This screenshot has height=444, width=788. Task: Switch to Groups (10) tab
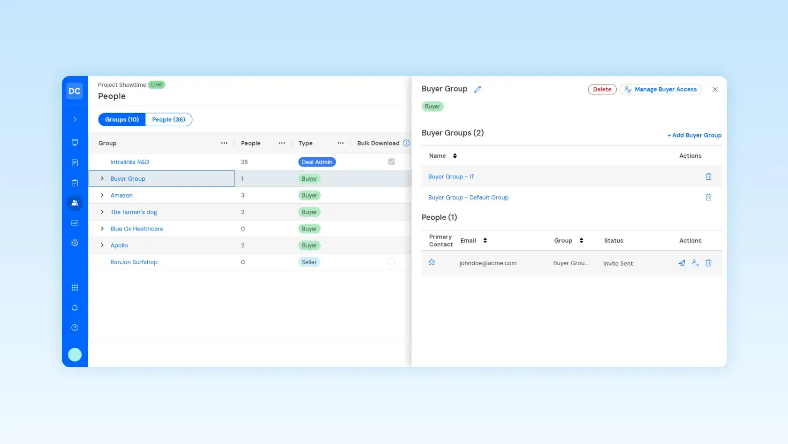pos(122,120)
